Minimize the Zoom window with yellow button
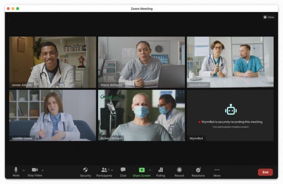 point(13,8)
